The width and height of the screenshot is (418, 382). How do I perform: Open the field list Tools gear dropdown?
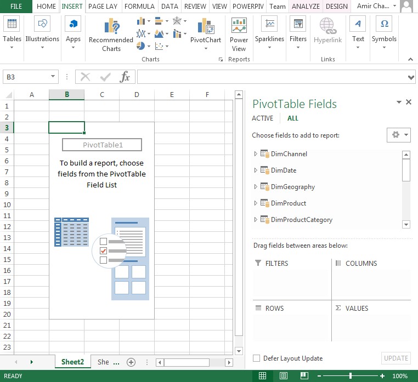[399, 135]
